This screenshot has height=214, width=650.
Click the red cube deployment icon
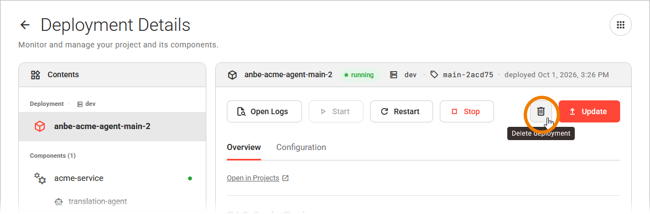[x=39, y=126]
